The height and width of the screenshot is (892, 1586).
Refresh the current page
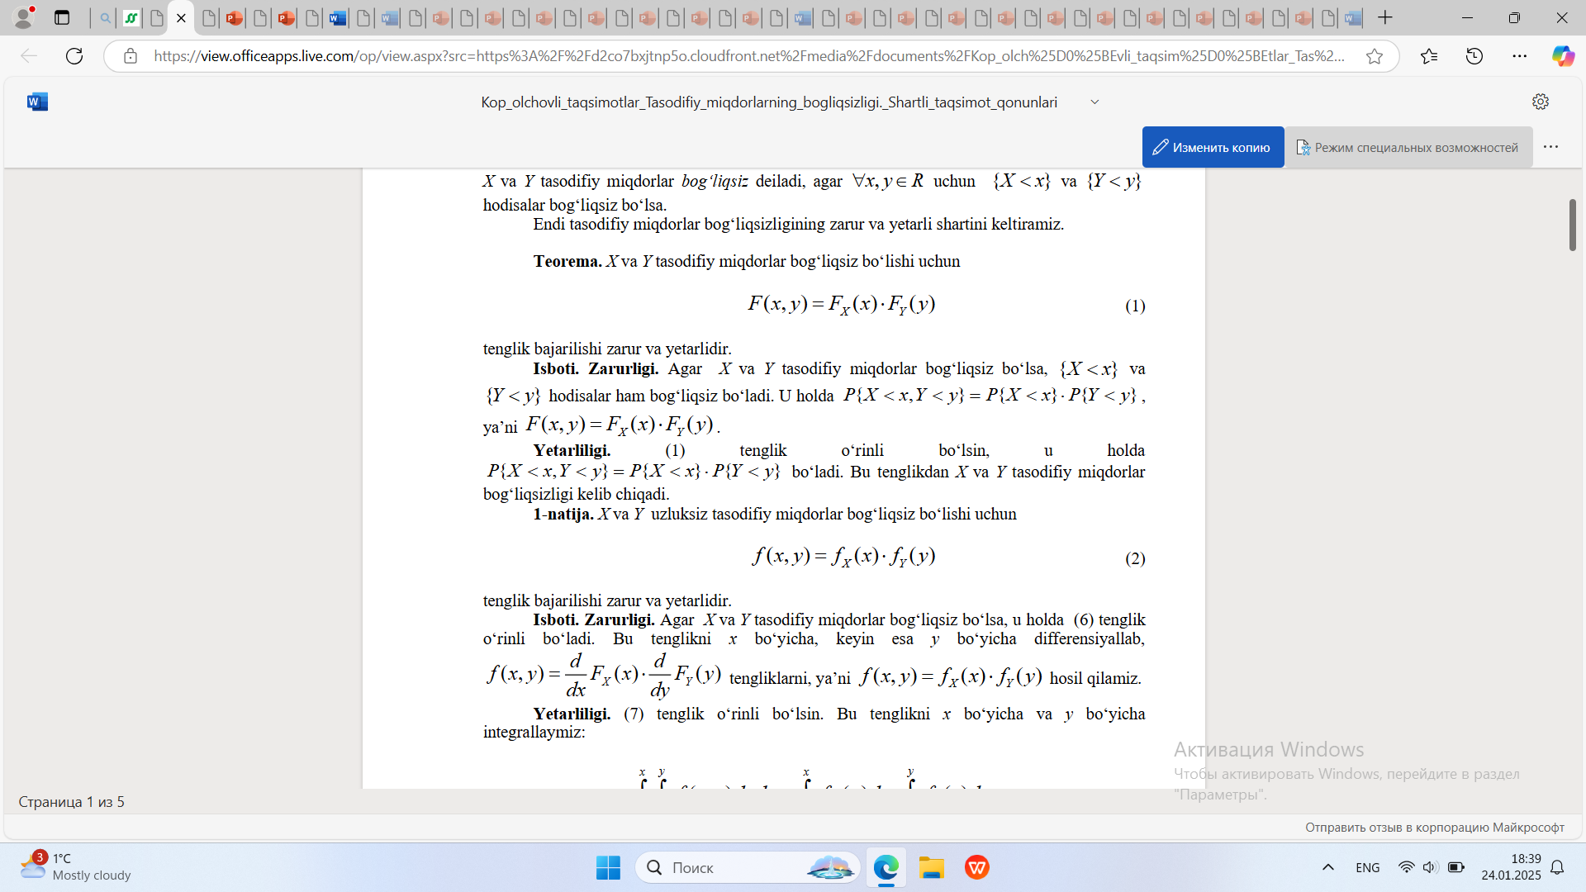(74, 56)
